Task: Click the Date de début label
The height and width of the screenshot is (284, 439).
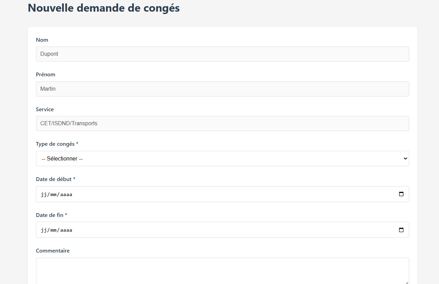Action: (55, 179)
